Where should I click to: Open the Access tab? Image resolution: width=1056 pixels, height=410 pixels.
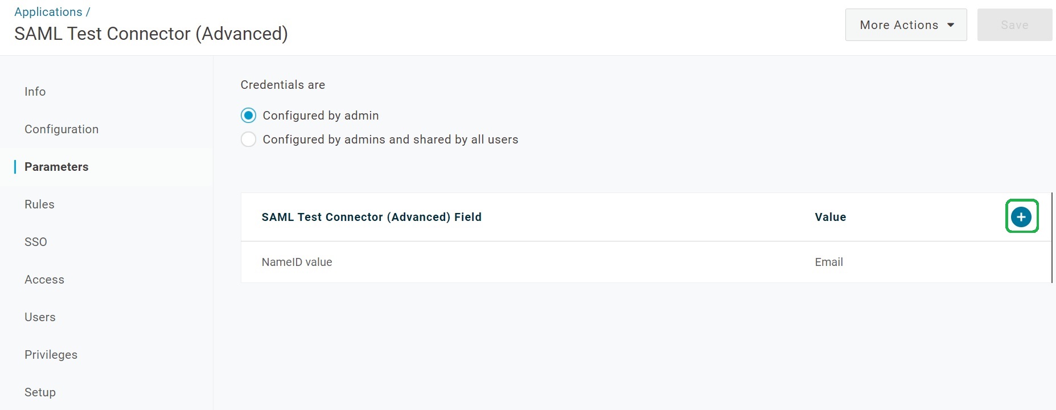(44, 280)
